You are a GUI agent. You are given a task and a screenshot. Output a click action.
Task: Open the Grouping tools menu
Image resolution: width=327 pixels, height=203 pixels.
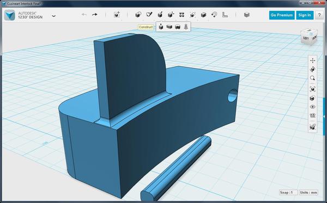(192, 15)
